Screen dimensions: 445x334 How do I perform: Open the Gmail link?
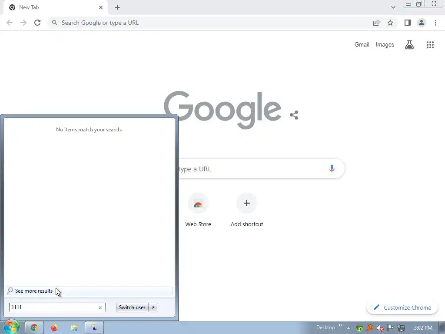coord(362,45)
